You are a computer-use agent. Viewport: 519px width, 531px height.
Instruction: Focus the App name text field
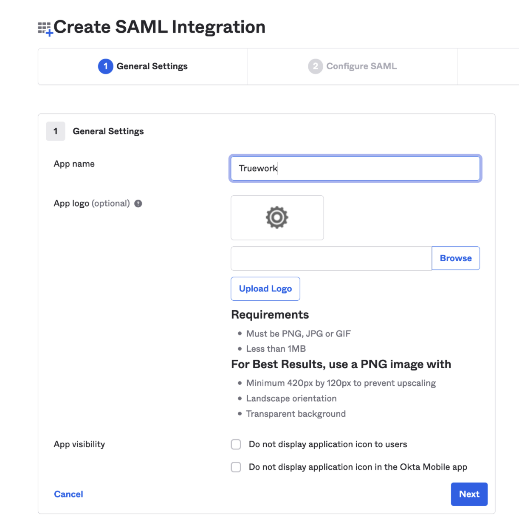pos(355,168)
